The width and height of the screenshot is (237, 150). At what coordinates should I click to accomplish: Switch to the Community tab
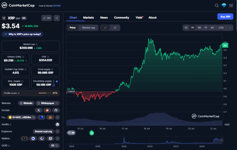(122, 18)
